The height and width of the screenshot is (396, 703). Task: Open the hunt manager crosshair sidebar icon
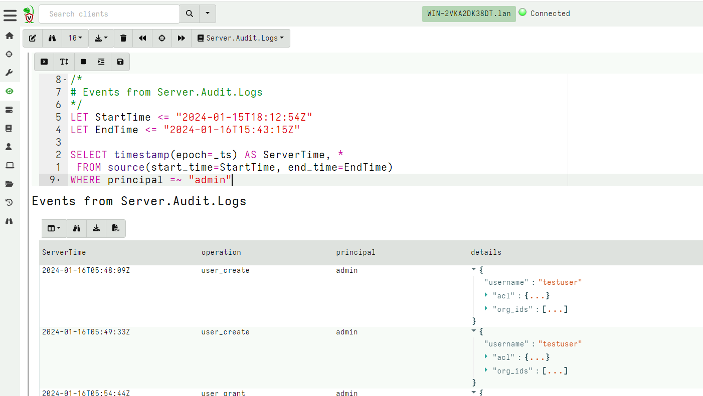(9, 54)
